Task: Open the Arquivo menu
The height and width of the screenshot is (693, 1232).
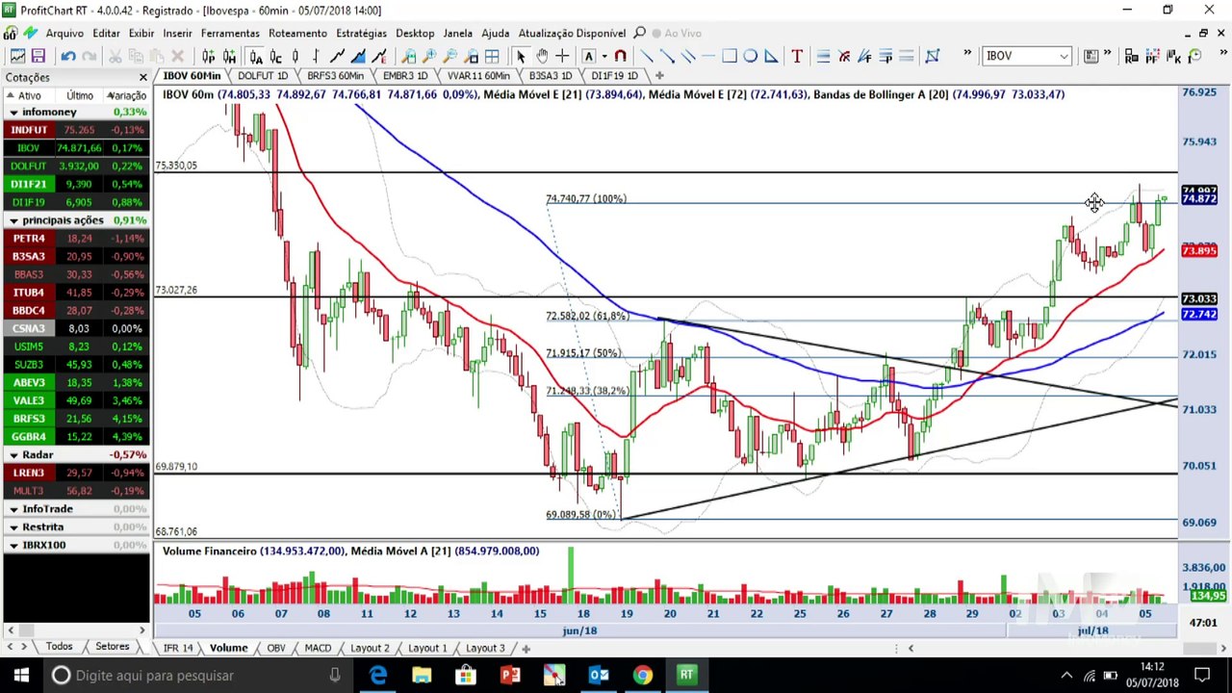Action: click(x=64, y=33)
